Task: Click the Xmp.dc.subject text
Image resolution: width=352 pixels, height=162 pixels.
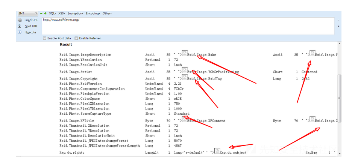Action: click(x=233, y=153)
